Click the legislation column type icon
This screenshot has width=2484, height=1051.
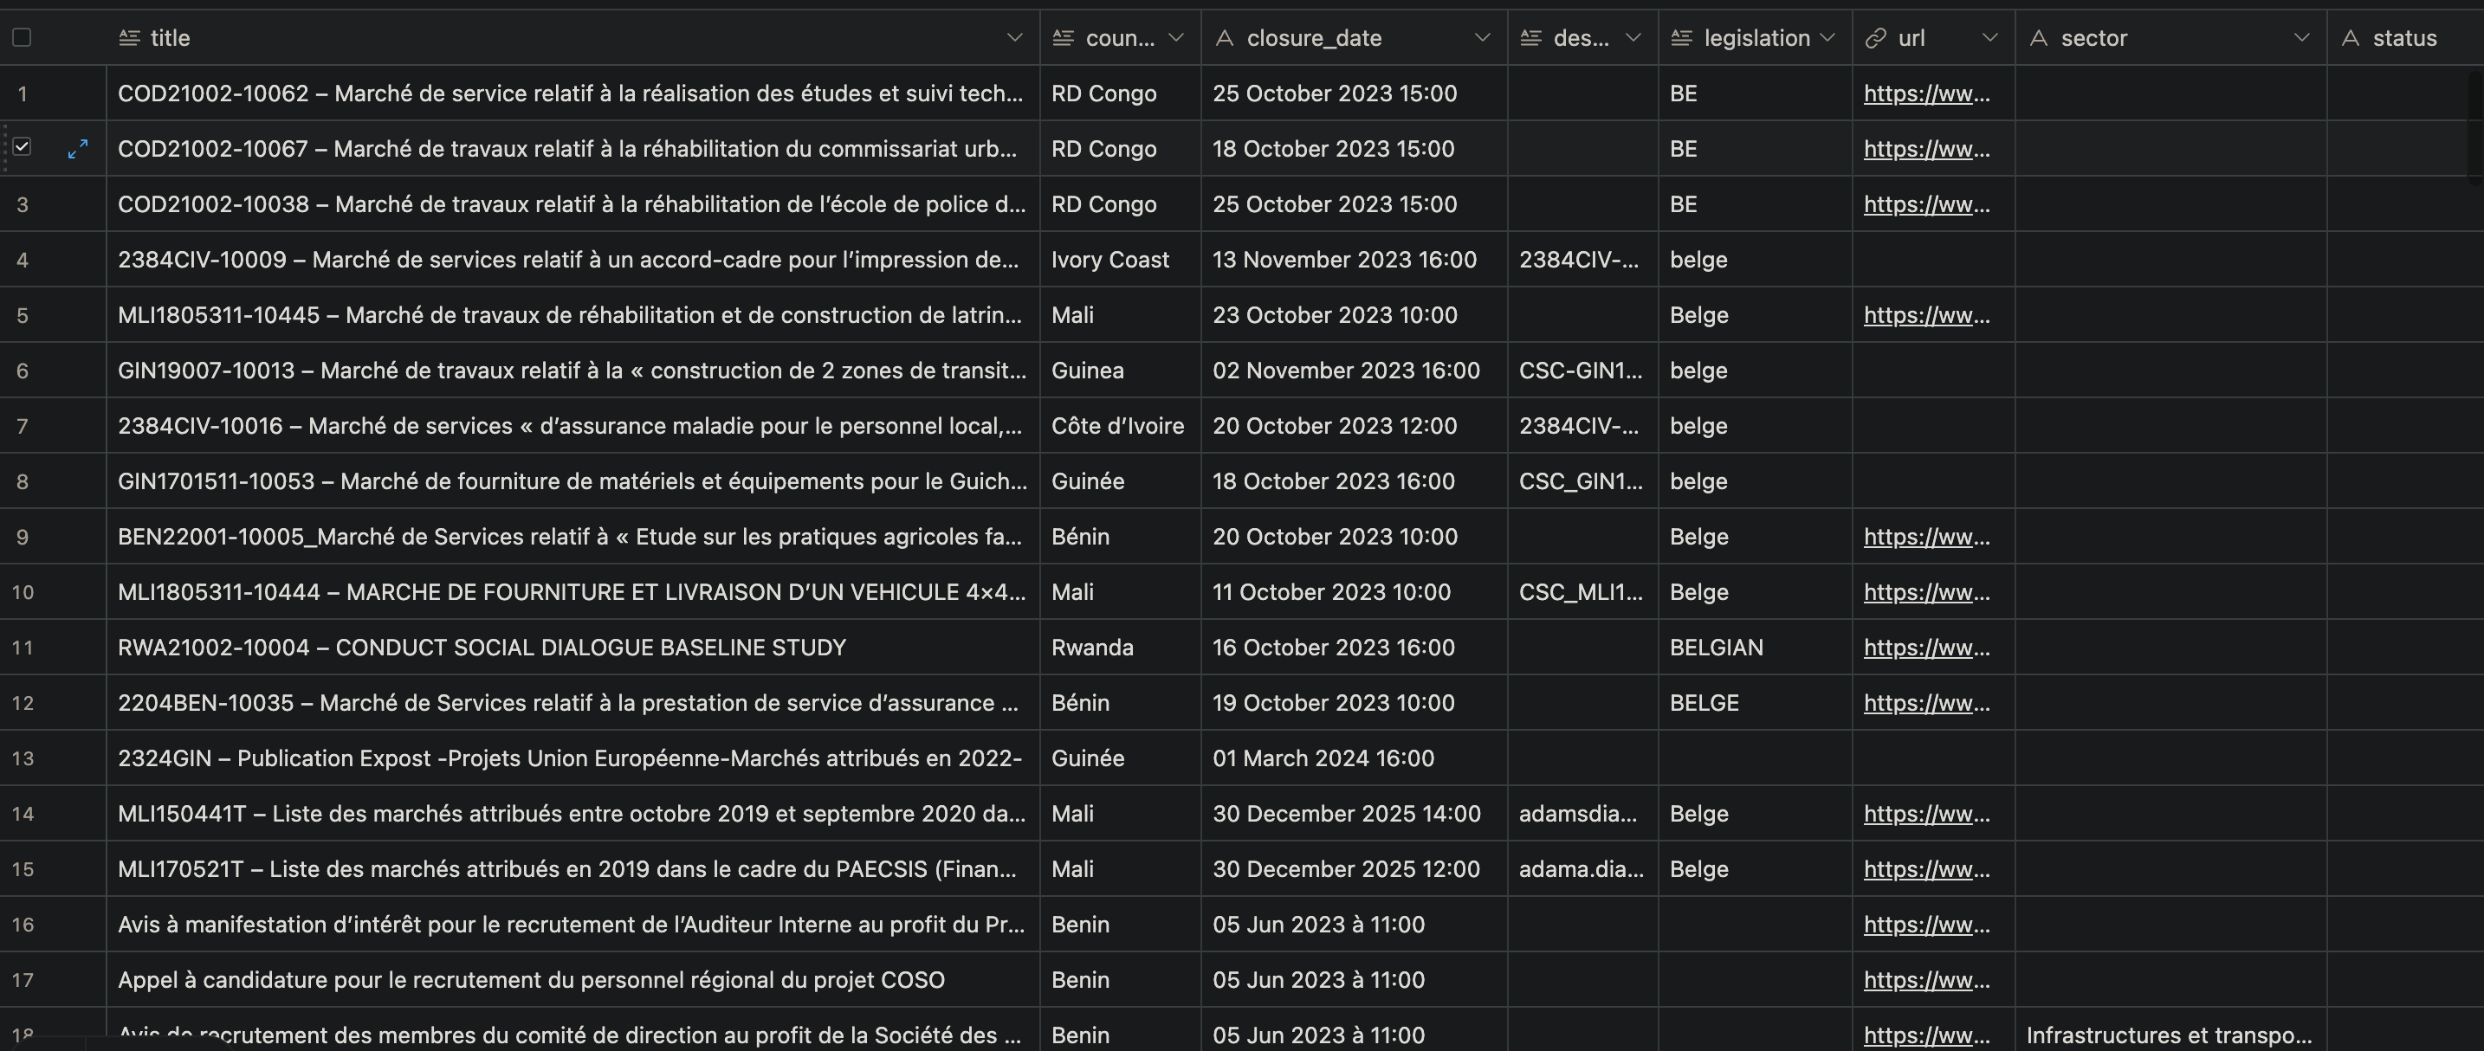click(x=1682, y=37)
